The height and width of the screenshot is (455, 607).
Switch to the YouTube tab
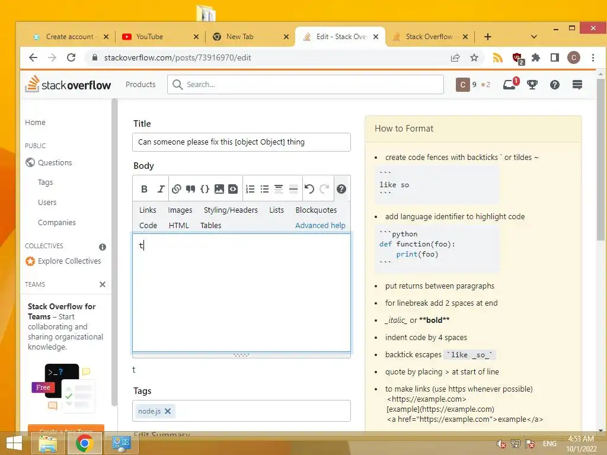159,37
